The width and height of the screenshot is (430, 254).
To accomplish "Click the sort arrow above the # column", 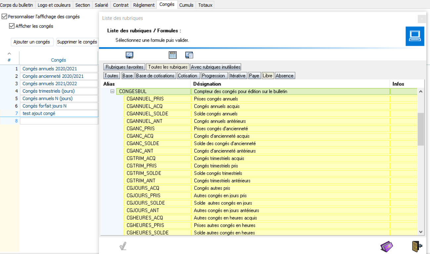I will [9, 54].
